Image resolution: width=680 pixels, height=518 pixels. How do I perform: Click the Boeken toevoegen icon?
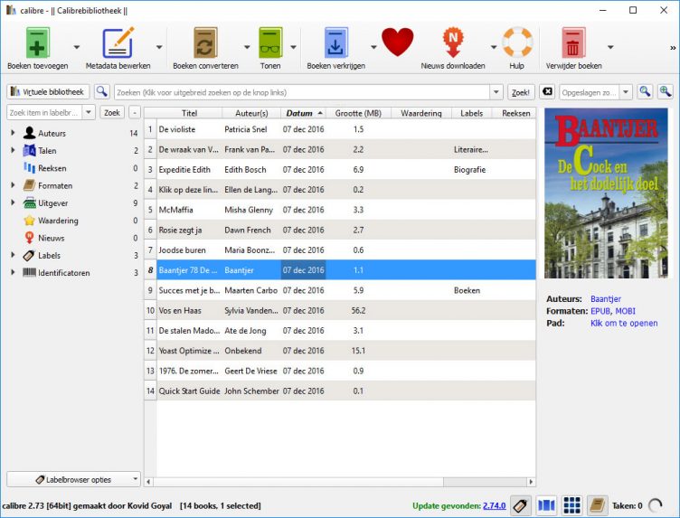(x=38, y=42)
